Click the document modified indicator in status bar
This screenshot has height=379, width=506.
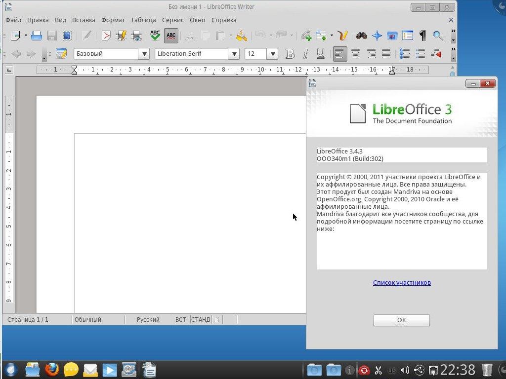[216, 320]
